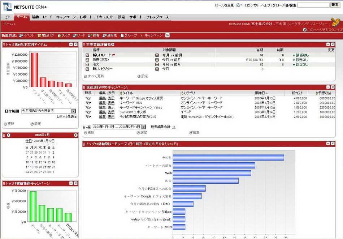Click refresh icon for 注文 KPI row
This screenshot has height=239, width=343.
[x=87, y=64]
